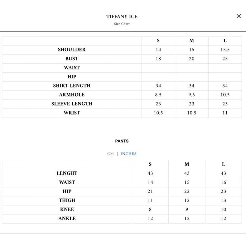Click the shoulder value 15.5 for size L
The image size is (246, 246).
[x=225, y=50]
